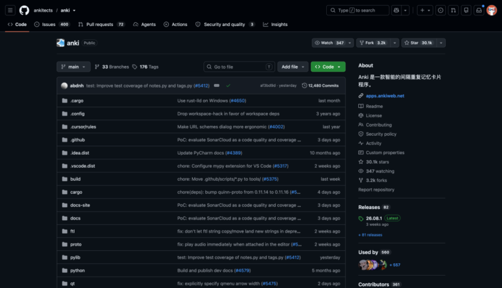
Task: Expand the Copilot dropdown arrow in header
Action: 405,10
